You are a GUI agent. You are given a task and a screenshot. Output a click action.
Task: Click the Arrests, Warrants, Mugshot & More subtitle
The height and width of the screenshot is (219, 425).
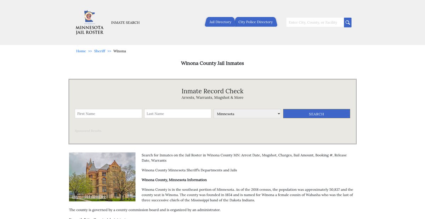pos(212,98)
